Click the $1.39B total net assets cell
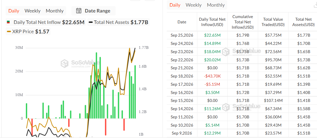 point(304,84)
